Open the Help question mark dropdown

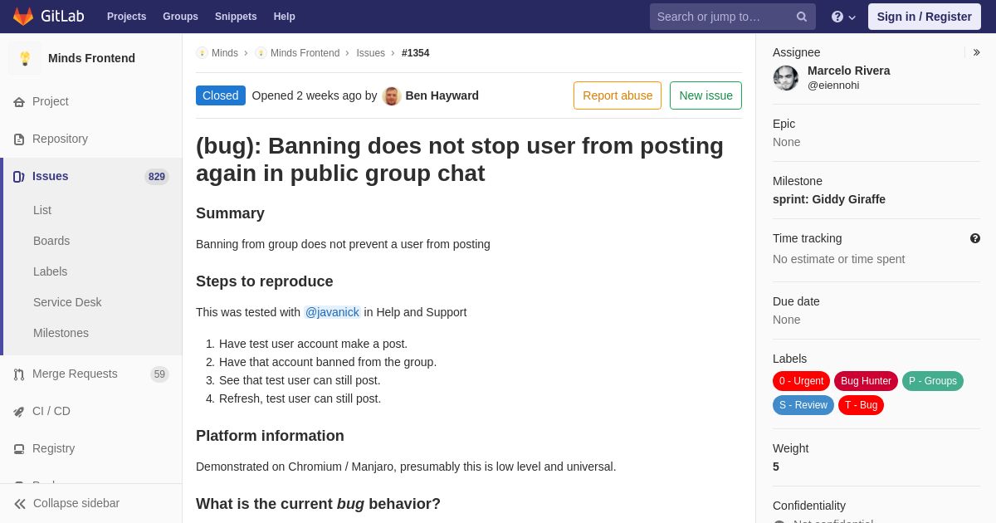click(x=843, y=17)
